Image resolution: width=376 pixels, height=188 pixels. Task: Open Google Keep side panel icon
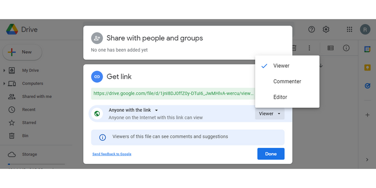367,68
